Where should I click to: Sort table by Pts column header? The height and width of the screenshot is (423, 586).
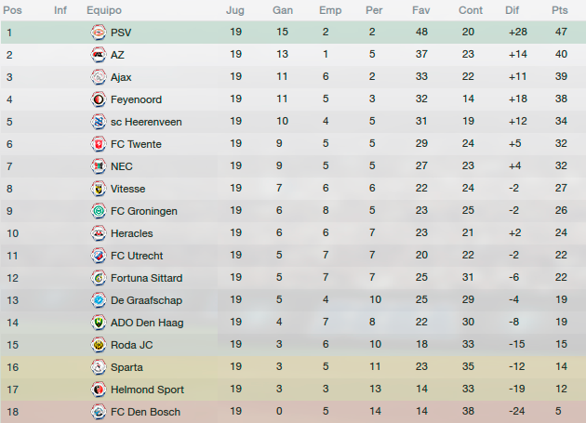[559, 10]
